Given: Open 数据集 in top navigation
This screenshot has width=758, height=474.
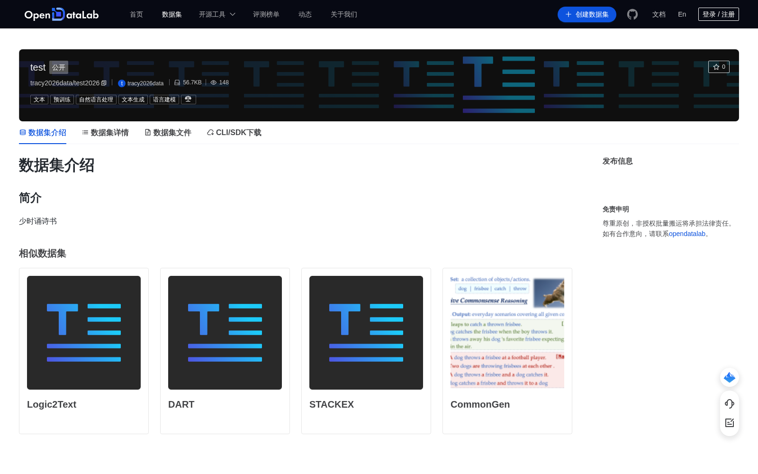Looking at the screenshot, I should tap(172, 14).
